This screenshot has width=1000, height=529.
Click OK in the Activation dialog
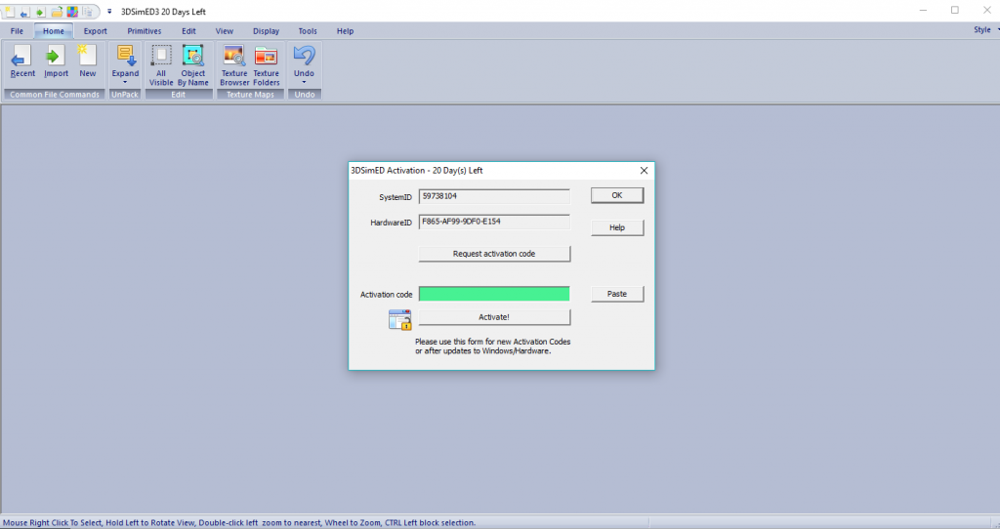[617, 195]
